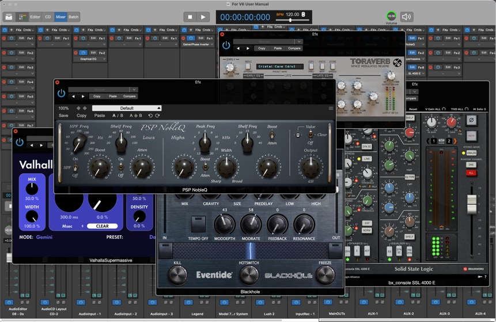The image size is (496, 322).
Task: Toggle PSP NobleQ plugin power icon
Action: 62,93
